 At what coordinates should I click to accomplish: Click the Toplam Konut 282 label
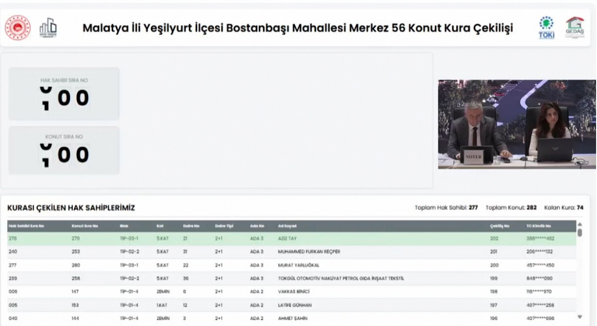511,207
